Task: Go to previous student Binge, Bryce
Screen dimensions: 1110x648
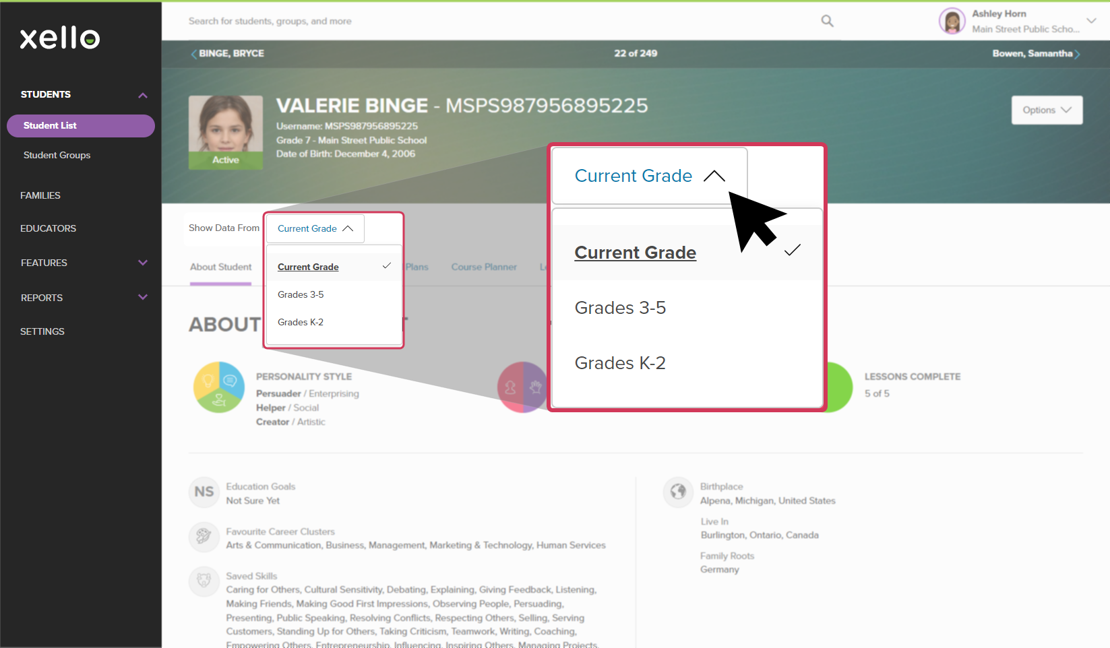Action: tap(227, 53)
